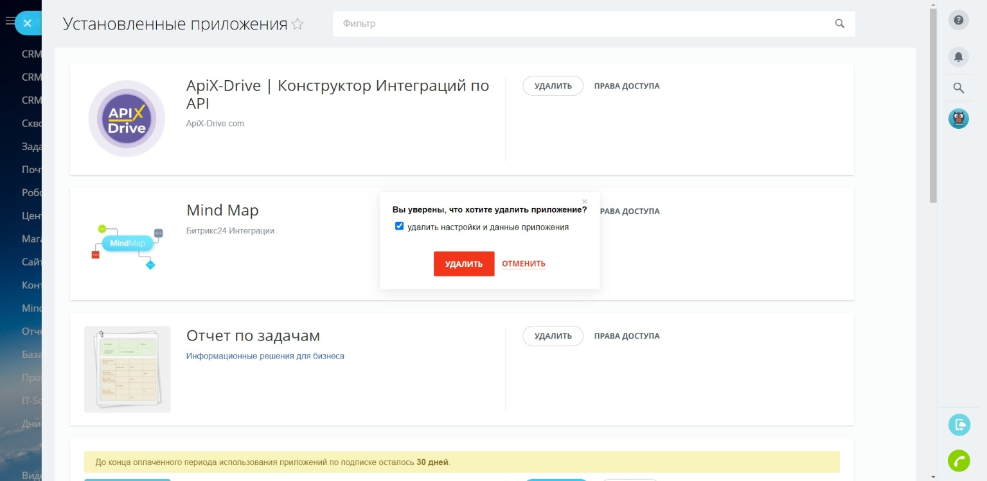Click the Установленные приложения page heading
This screenshot has width=987, height=481.
coord(175,24)
